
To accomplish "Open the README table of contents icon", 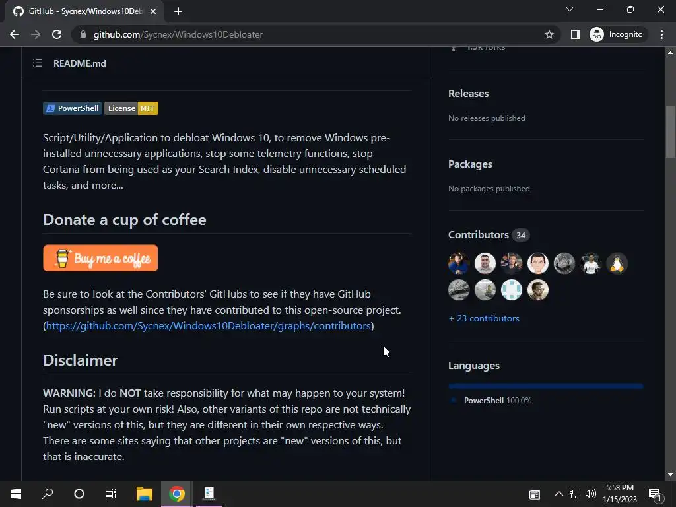I will coord(38,63).
